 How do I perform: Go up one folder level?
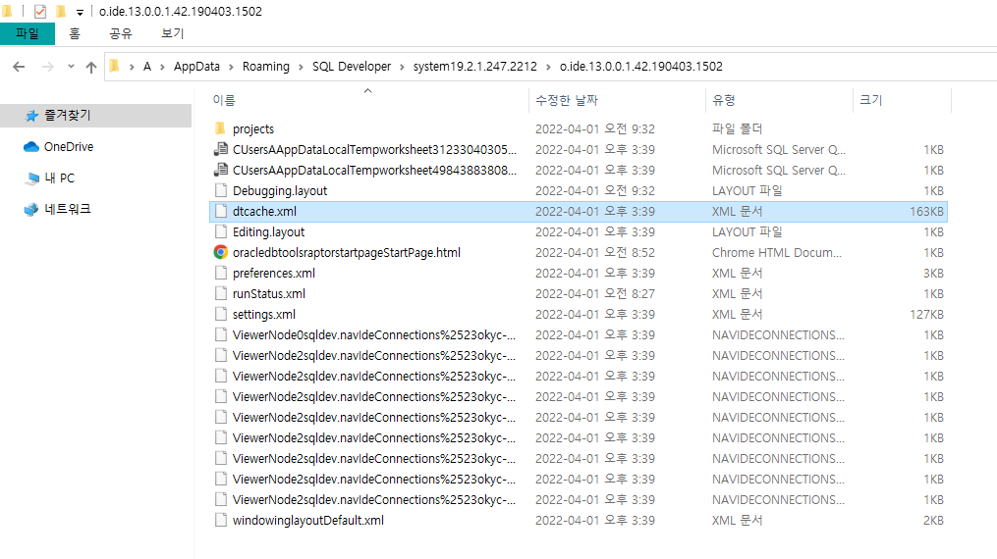(91, 68)
